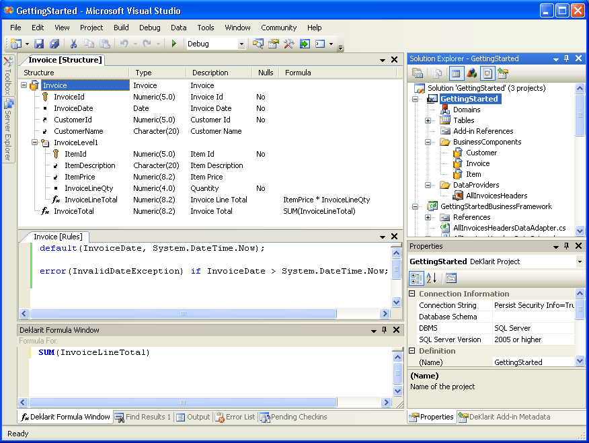Click the SUM(InvoiceLineTotal) formula editor text
The height and width of the screenshot is (443, 589).
[94, 352]
